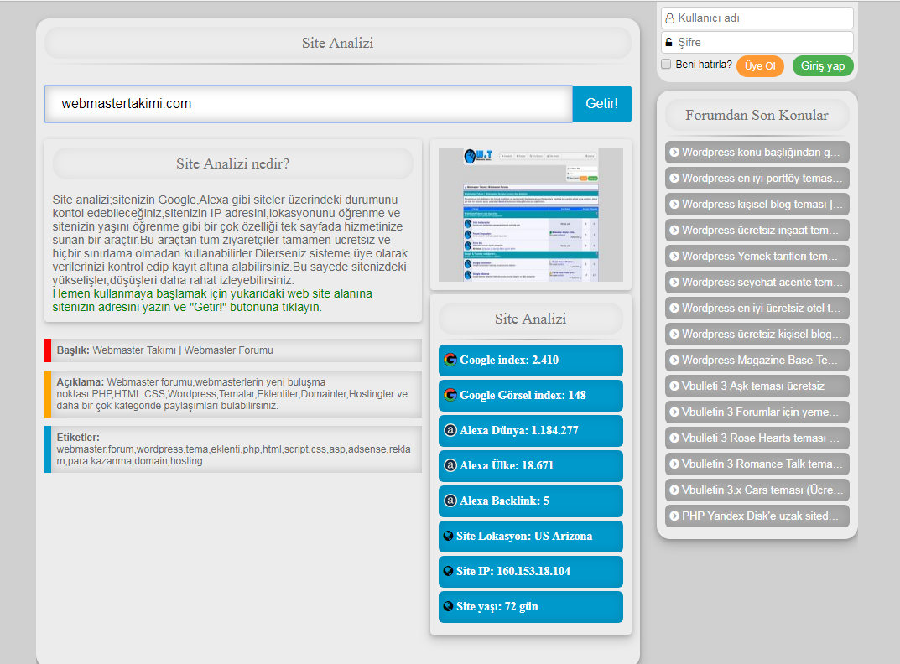Click arrow icon beside Wordpress seyehat acente
Screen dimensions: 900x664
(x=674, y=282)
